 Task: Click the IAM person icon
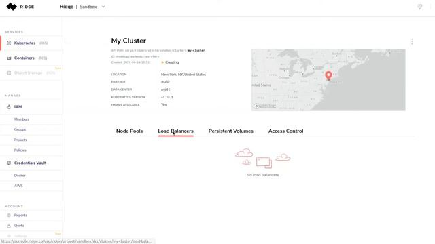pos(9,107)
